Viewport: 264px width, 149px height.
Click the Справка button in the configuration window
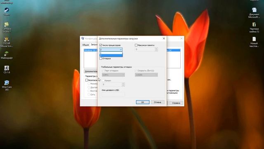tap(176, 103)
